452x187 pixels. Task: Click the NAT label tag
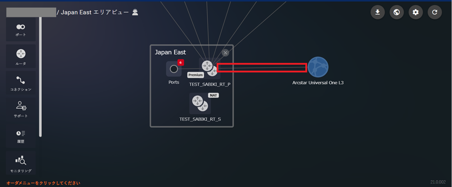[213, 95]
